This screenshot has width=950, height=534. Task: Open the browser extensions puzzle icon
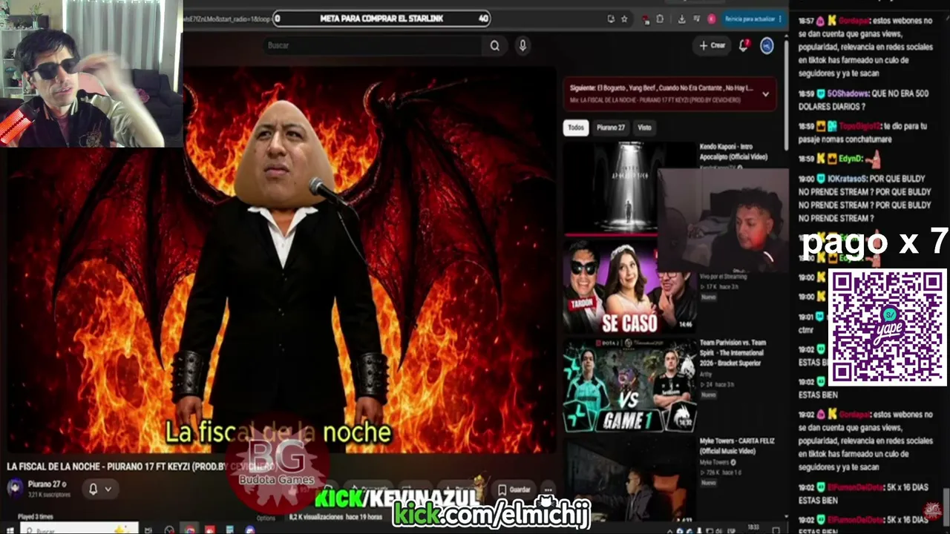coord(660,19)
